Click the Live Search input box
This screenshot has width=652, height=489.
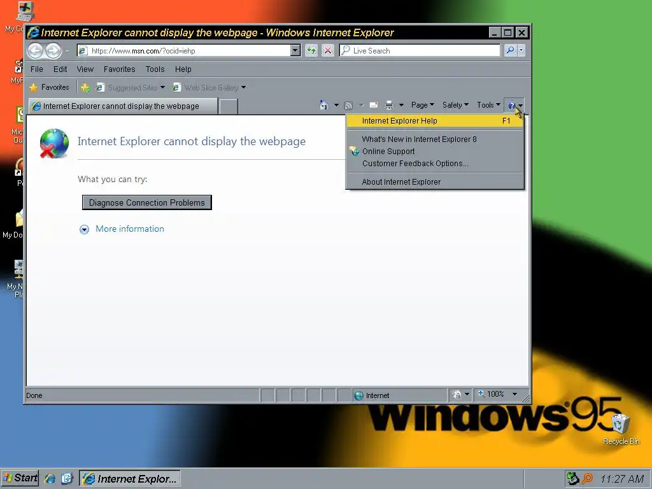click(420, 51)
